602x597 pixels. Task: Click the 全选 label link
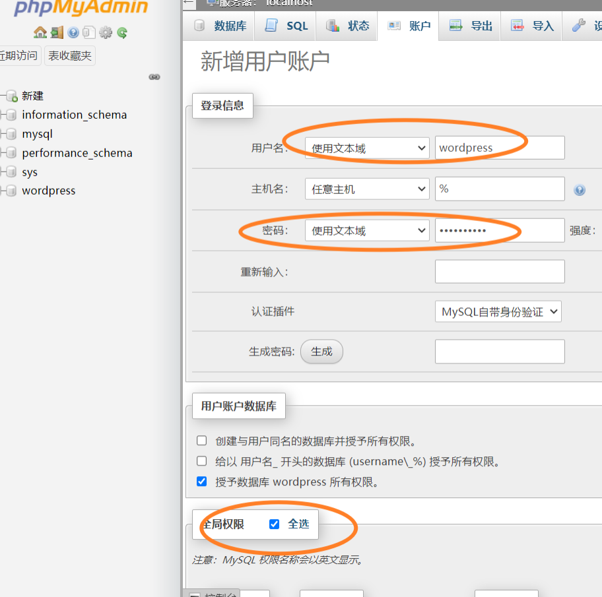(x=298, y=524)
